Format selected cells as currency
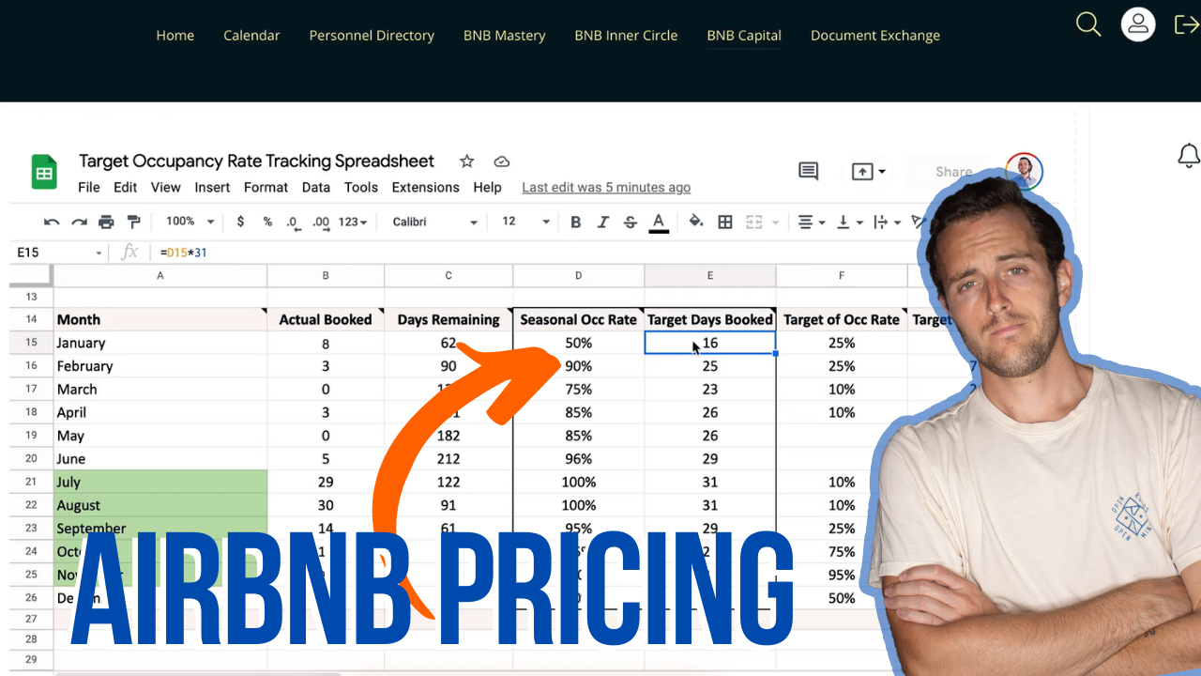1201x676 pixels. coord(239,221)
